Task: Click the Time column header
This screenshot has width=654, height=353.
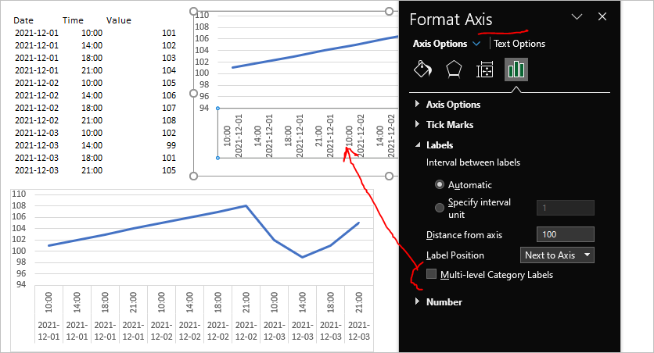Action: pyautogui.click(x=73, y=20)
